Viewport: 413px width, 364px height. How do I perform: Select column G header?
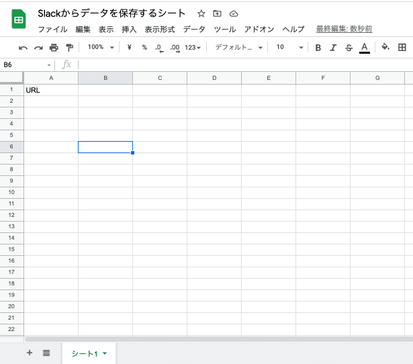377,78
